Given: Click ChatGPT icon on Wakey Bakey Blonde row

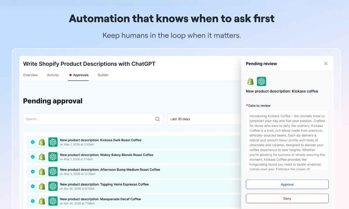Looking at the screenshot, I should (x=53, y=157).
